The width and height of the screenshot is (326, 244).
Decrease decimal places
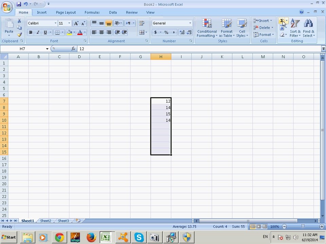(189, 33)
